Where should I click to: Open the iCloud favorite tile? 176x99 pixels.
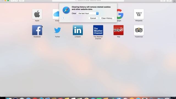pyautogui.click(x=56, y=14)
